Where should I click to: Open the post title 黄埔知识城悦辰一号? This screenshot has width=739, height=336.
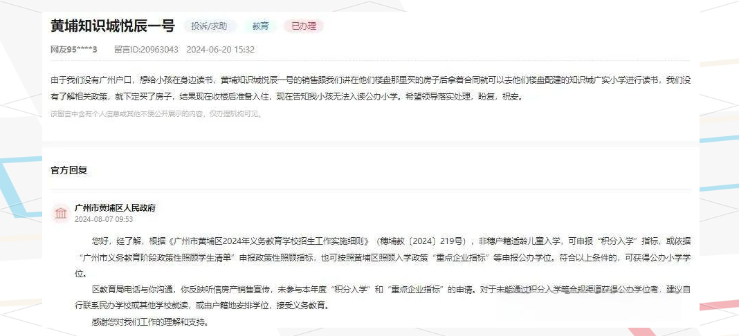113,26
